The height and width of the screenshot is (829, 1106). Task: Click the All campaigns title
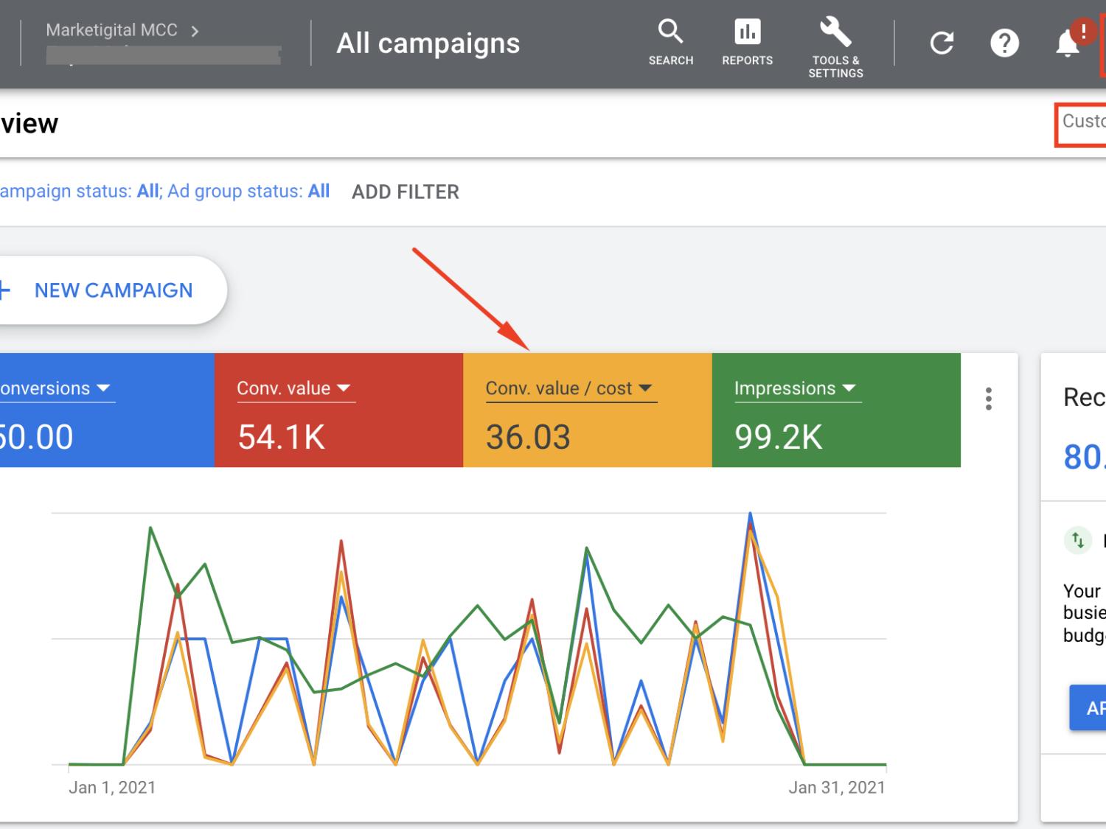pos(428,43)
